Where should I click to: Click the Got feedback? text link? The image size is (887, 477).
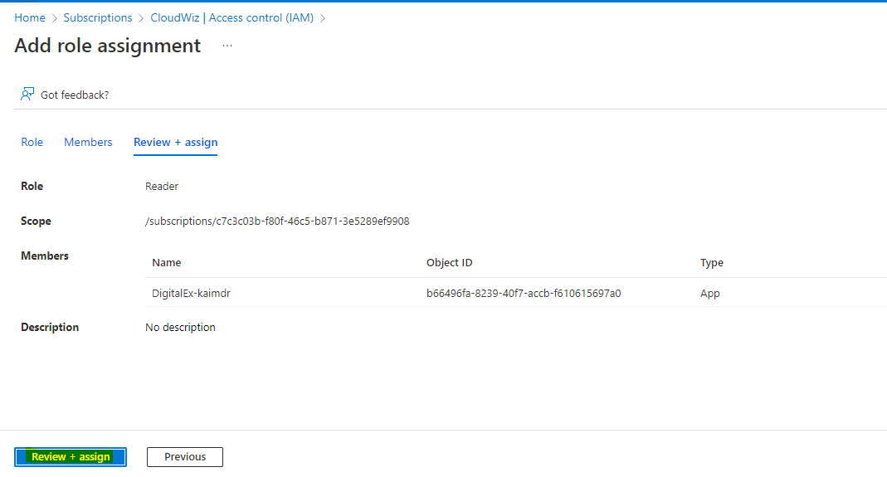tap(75, 95)
